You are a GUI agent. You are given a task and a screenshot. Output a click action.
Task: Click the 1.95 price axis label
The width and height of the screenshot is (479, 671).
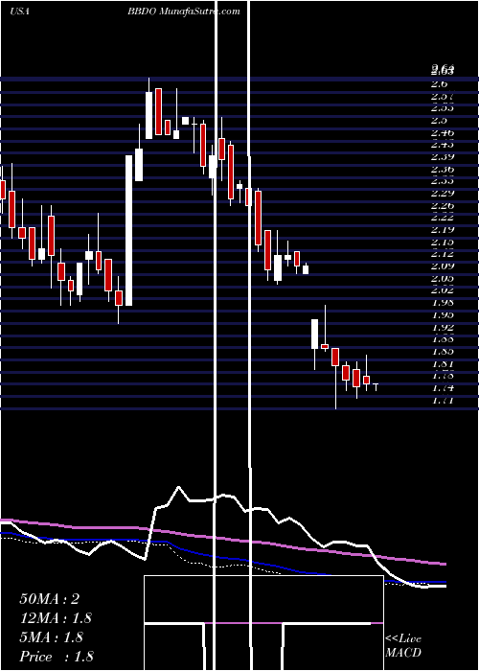pos(443,315)
